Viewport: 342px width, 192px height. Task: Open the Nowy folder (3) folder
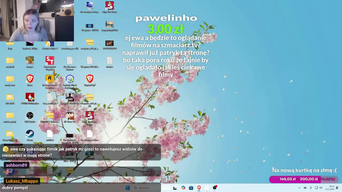10,135
